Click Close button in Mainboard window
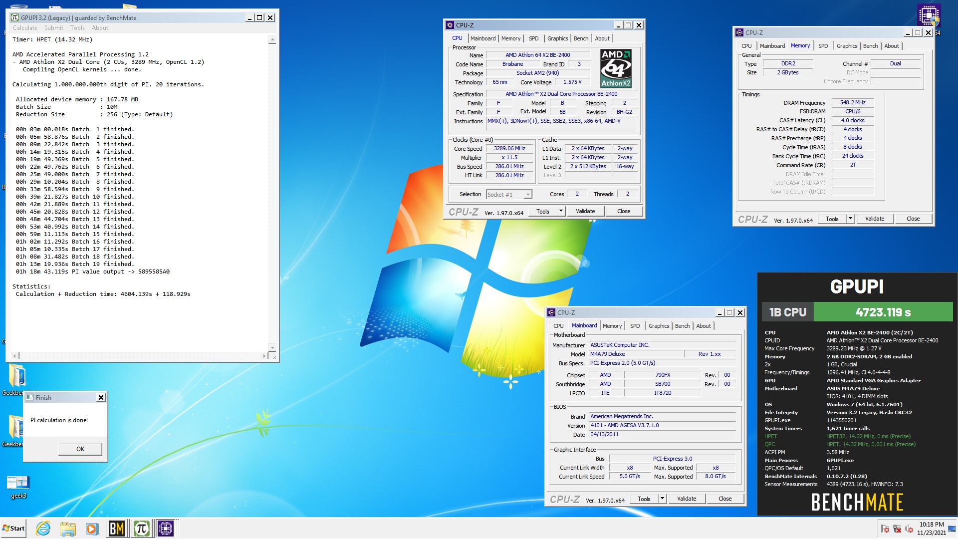Screen dimensions: 958x539 pos(725,499)
